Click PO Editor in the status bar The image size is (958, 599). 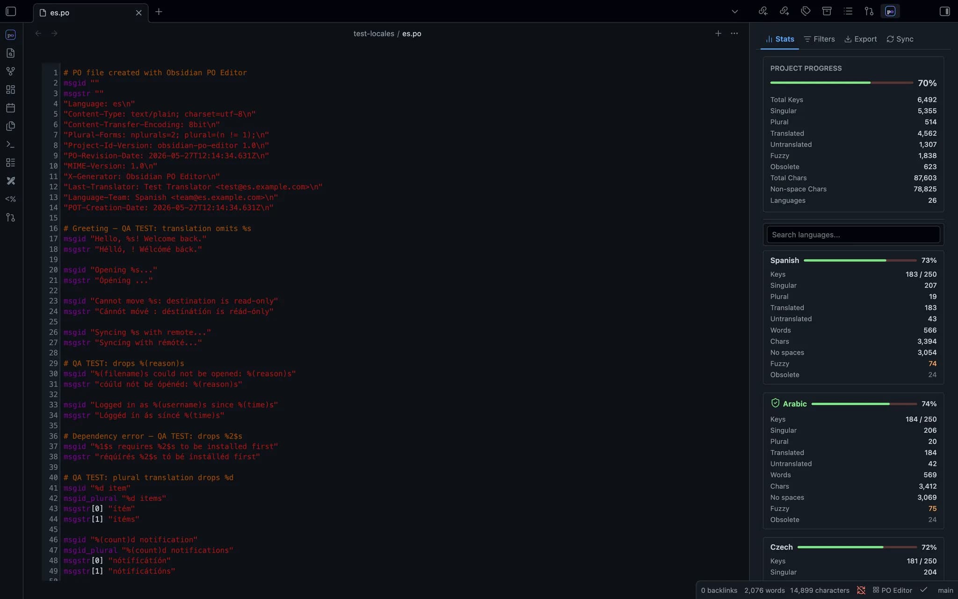[892, 591]
